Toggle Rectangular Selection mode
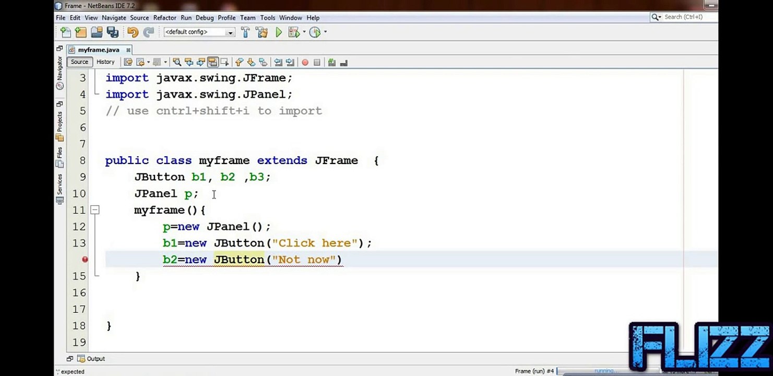The image size is (773, 376). click(x=224, y=62)
